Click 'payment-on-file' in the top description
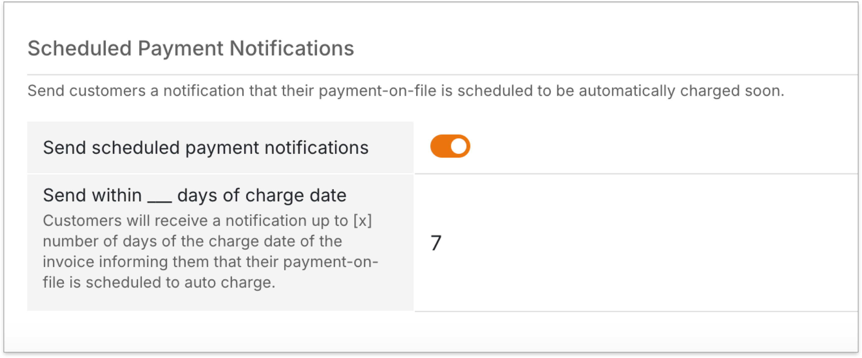 (x=377, y=91)
